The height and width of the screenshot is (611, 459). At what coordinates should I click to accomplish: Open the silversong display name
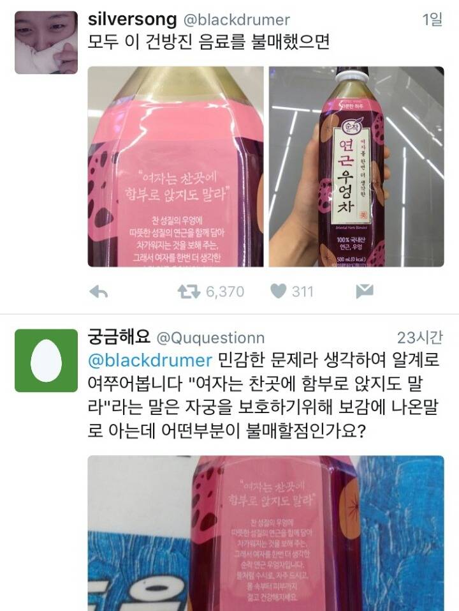pos(132,20)
